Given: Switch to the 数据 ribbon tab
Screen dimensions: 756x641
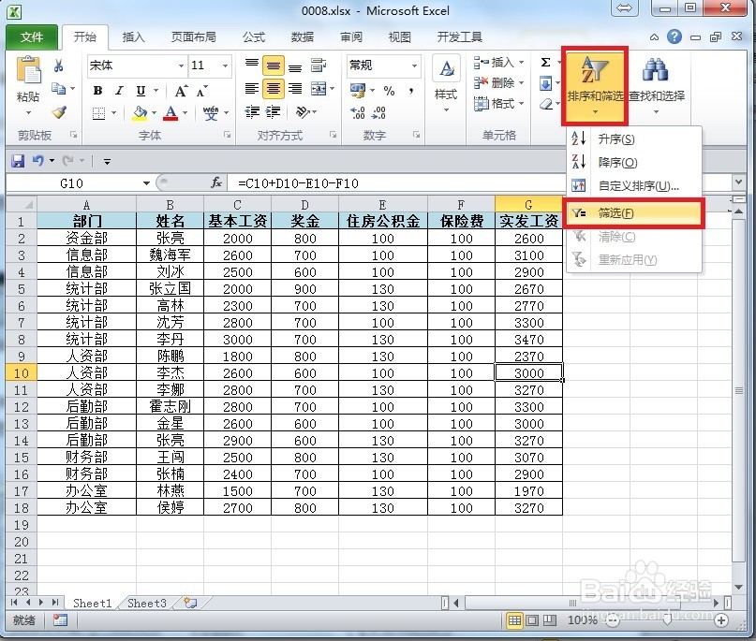Looking at the screenshot, I should pos(303,37).
